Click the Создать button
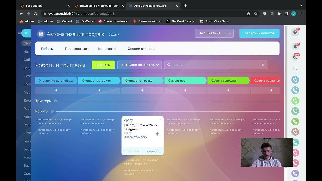The width and height of the screenshot is (322, 181). click(103, 65)
